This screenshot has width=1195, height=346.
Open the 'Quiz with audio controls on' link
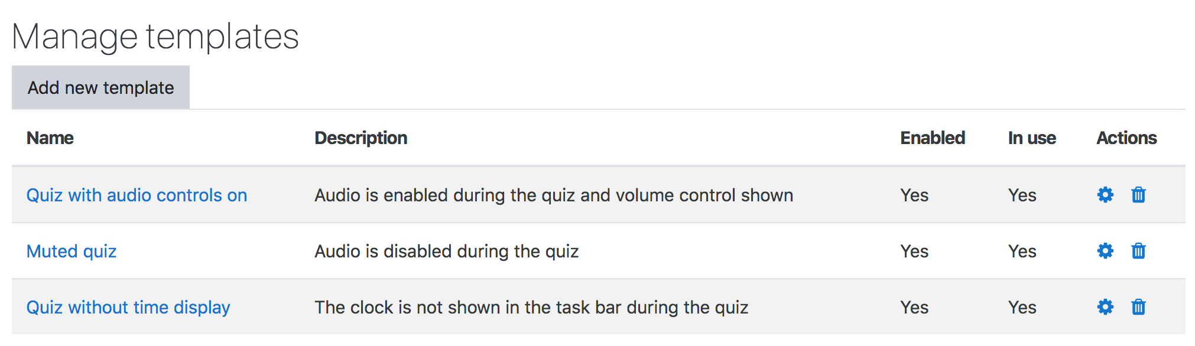(137, 195)
